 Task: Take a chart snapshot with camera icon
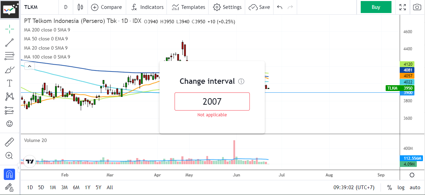pyautogui.click(x=417, y=7)
